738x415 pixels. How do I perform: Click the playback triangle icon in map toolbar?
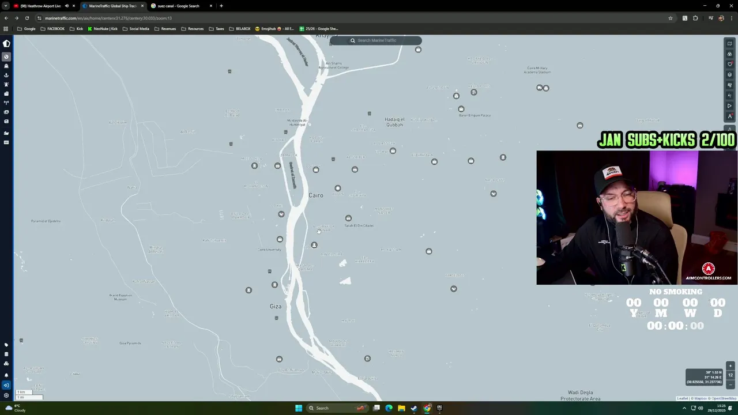tap(730, 105)
